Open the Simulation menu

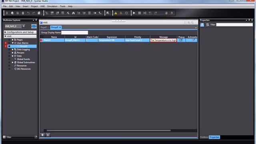point(52,6)
